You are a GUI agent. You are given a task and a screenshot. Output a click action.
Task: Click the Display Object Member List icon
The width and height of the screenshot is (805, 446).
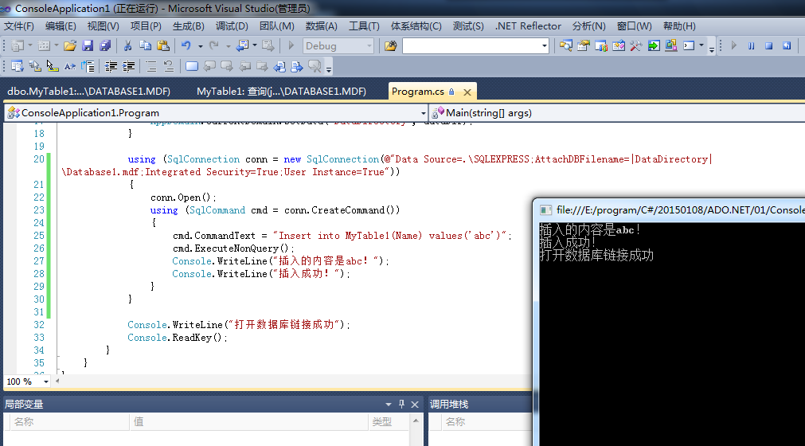[17, 66]
